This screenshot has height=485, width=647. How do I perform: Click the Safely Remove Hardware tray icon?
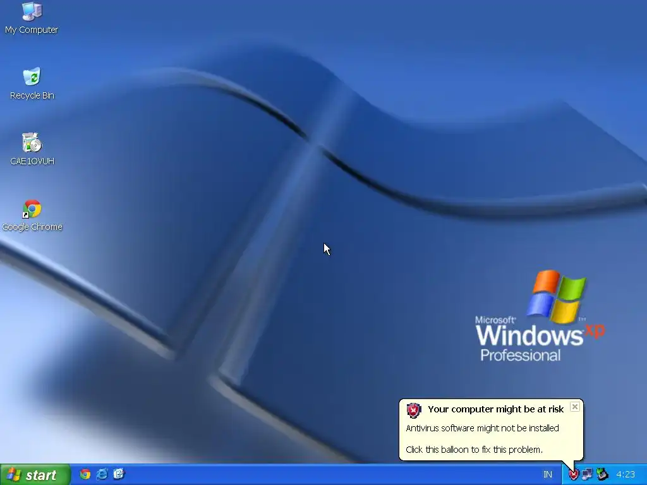click(602, 474)
